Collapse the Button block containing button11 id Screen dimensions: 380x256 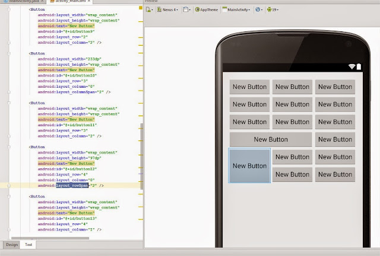tap(9, 103)
